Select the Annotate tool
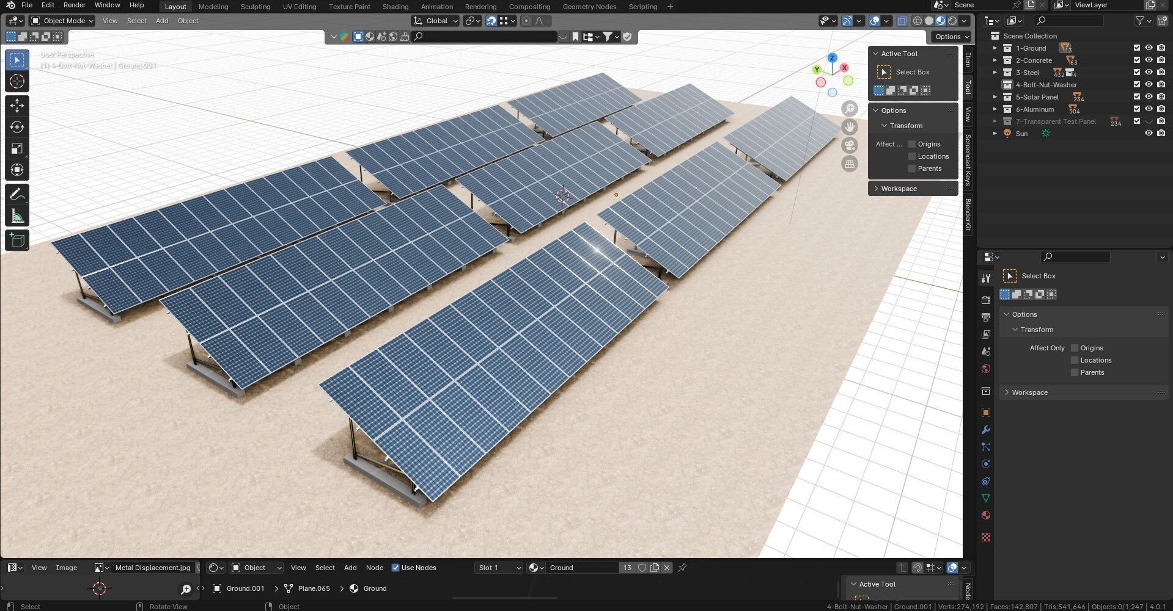Screen dimensions: 1173x611 [17, 195]
